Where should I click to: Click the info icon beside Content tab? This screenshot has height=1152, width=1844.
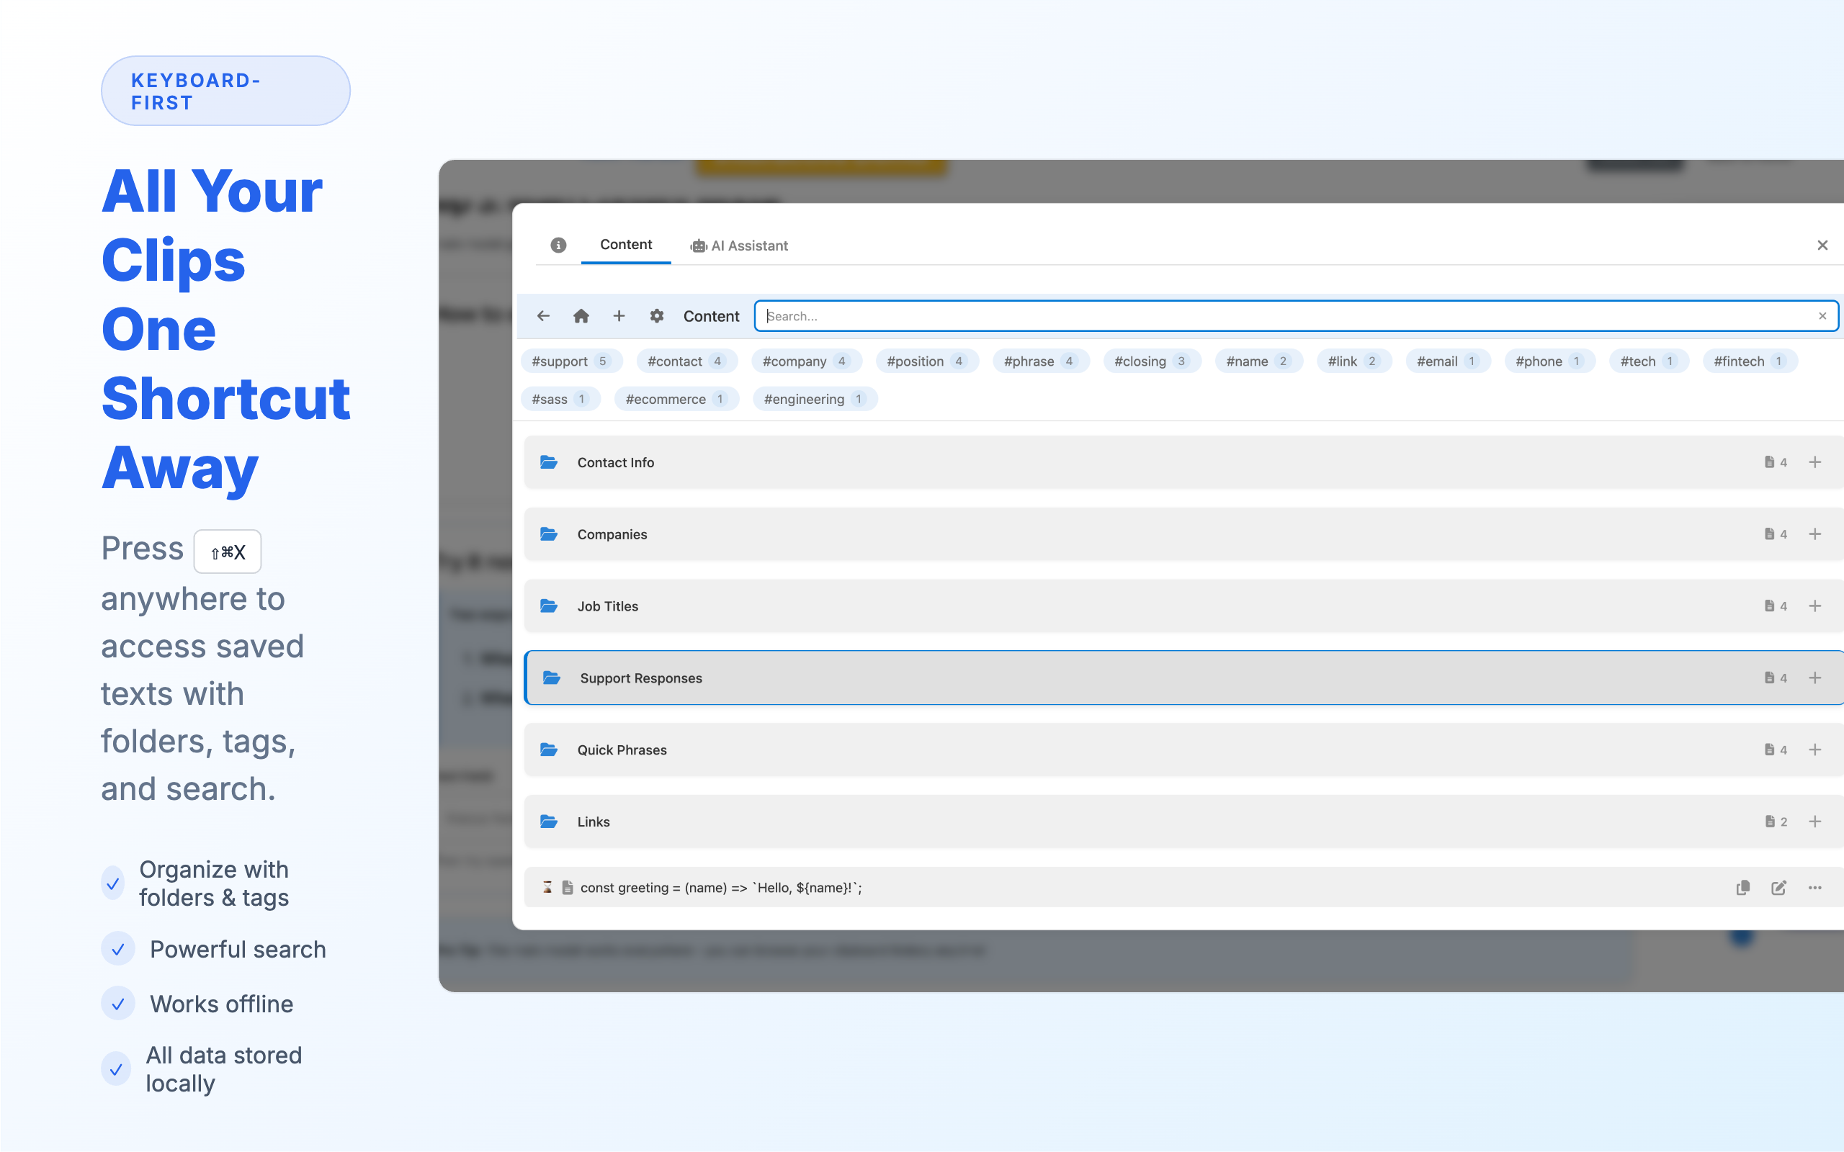pyautogui.click(x=558, y=245)
